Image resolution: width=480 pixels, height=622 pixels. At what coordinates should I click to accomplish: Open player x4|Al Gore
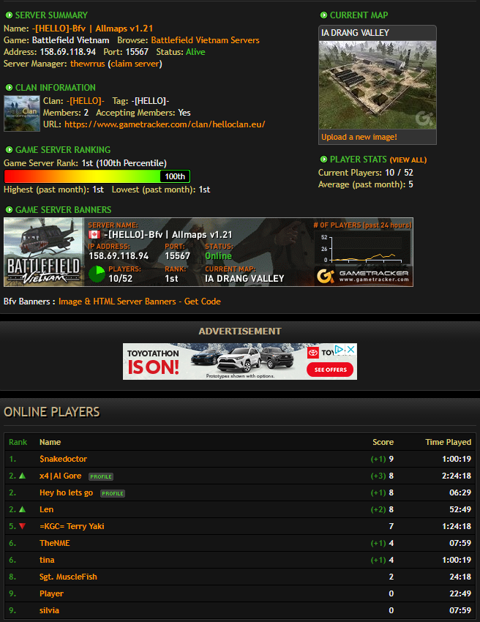coord(60,476)
